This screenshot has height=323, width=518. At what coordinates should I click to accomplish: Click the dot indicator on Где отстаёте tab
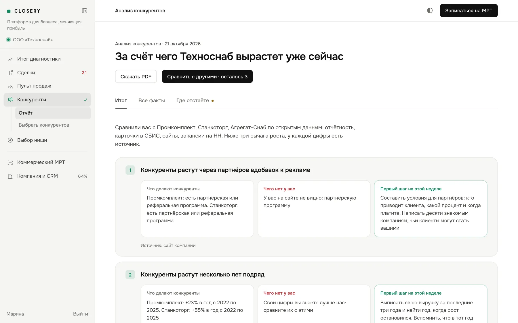213,101
